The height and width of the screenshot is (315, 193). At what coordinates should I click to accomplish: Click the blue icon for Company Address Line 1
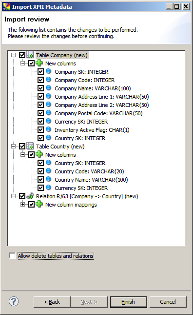[x=49, y=96]
